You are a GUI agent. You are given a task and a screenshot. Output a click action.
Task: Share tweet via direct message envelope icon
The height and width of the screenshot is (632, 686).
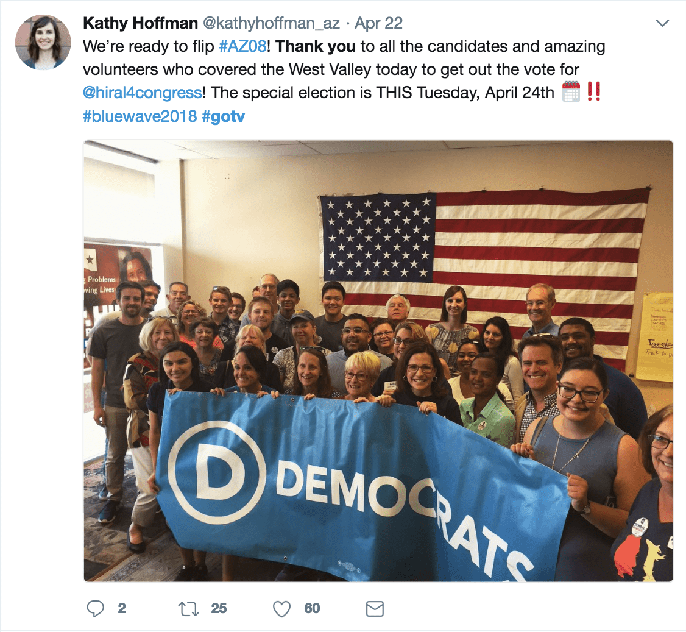pyautogui.click(x=375, y=608)
